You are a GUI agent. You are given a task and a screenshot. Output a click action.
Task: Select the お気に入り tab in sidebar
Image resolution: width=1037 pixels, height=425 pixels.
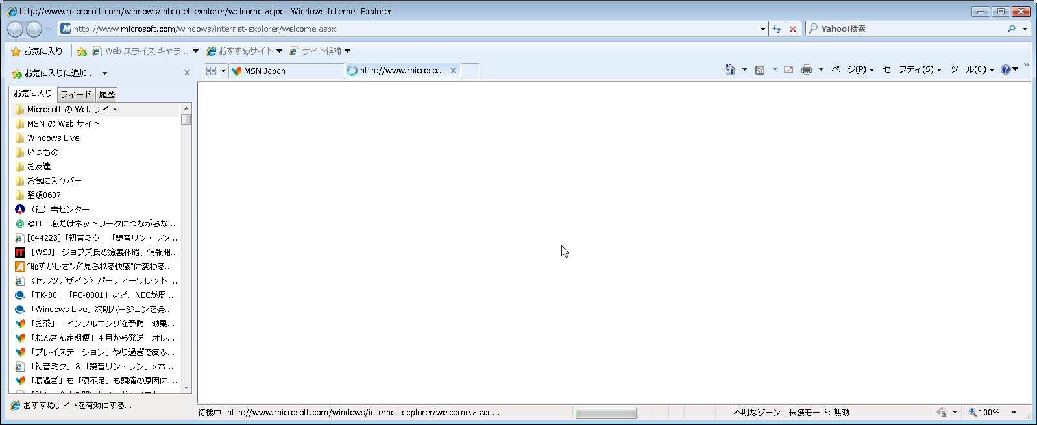tap(33, 93)
